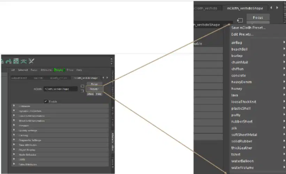Choose Edit Presets...
The width and height of the screenshot is (286, 174).
click(x=242, y=34)
